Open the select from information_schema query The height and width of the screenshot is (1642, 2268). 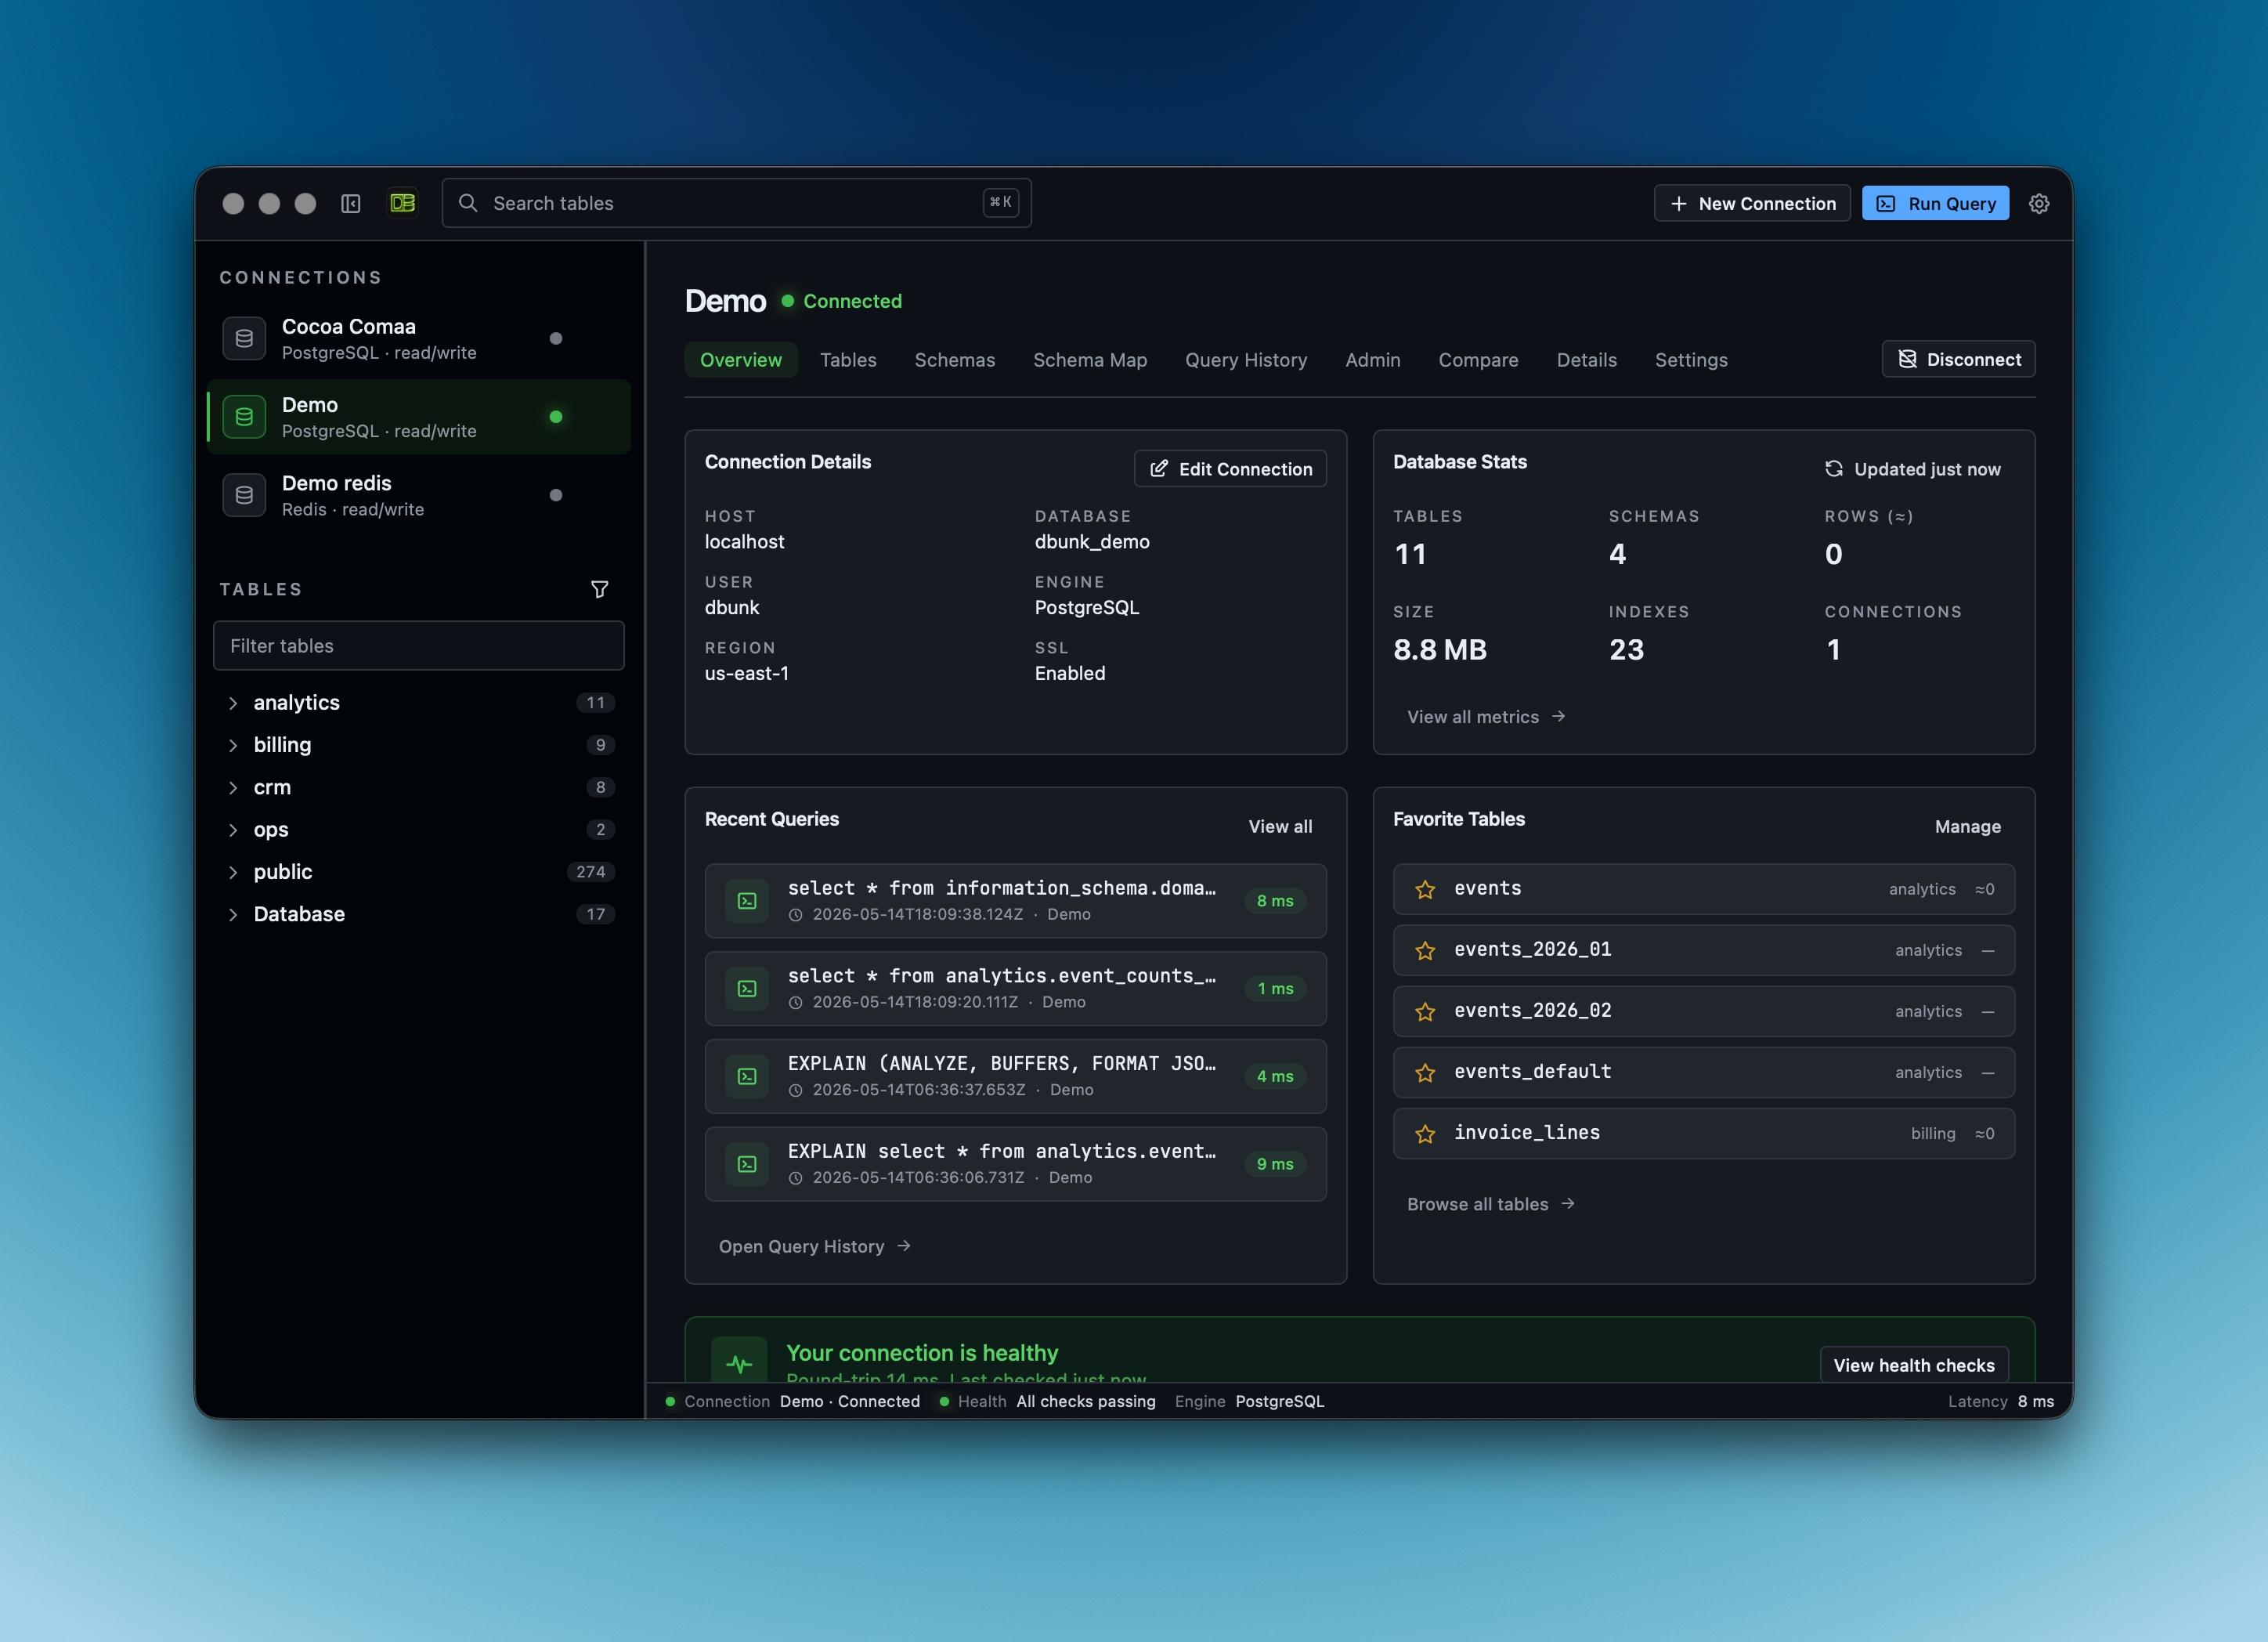[x=1015, y=901]
